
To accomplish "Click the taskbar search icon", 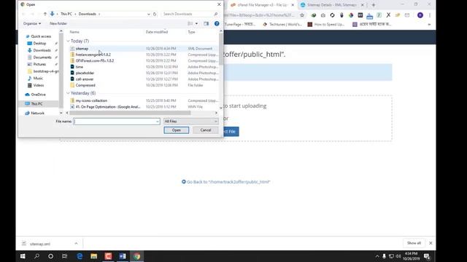I will coord(36,256).
